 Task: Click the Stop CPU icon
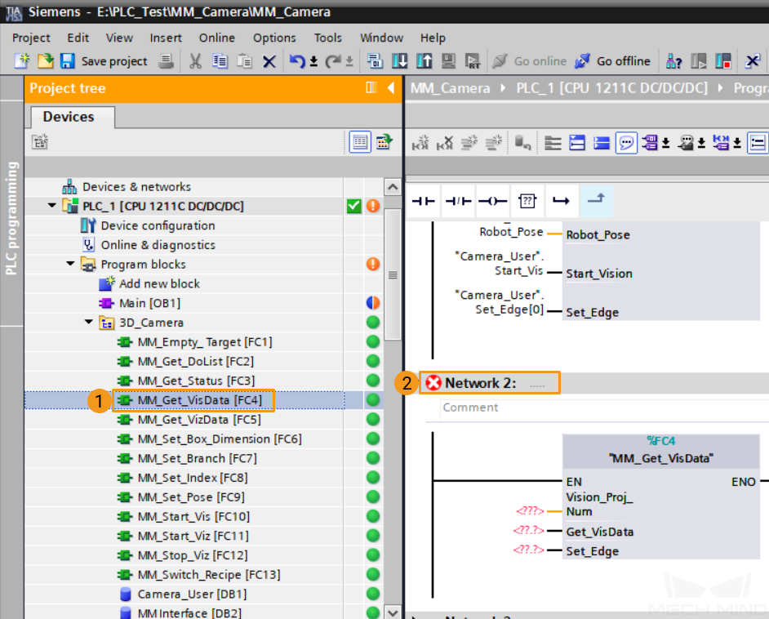coord(723,60)
